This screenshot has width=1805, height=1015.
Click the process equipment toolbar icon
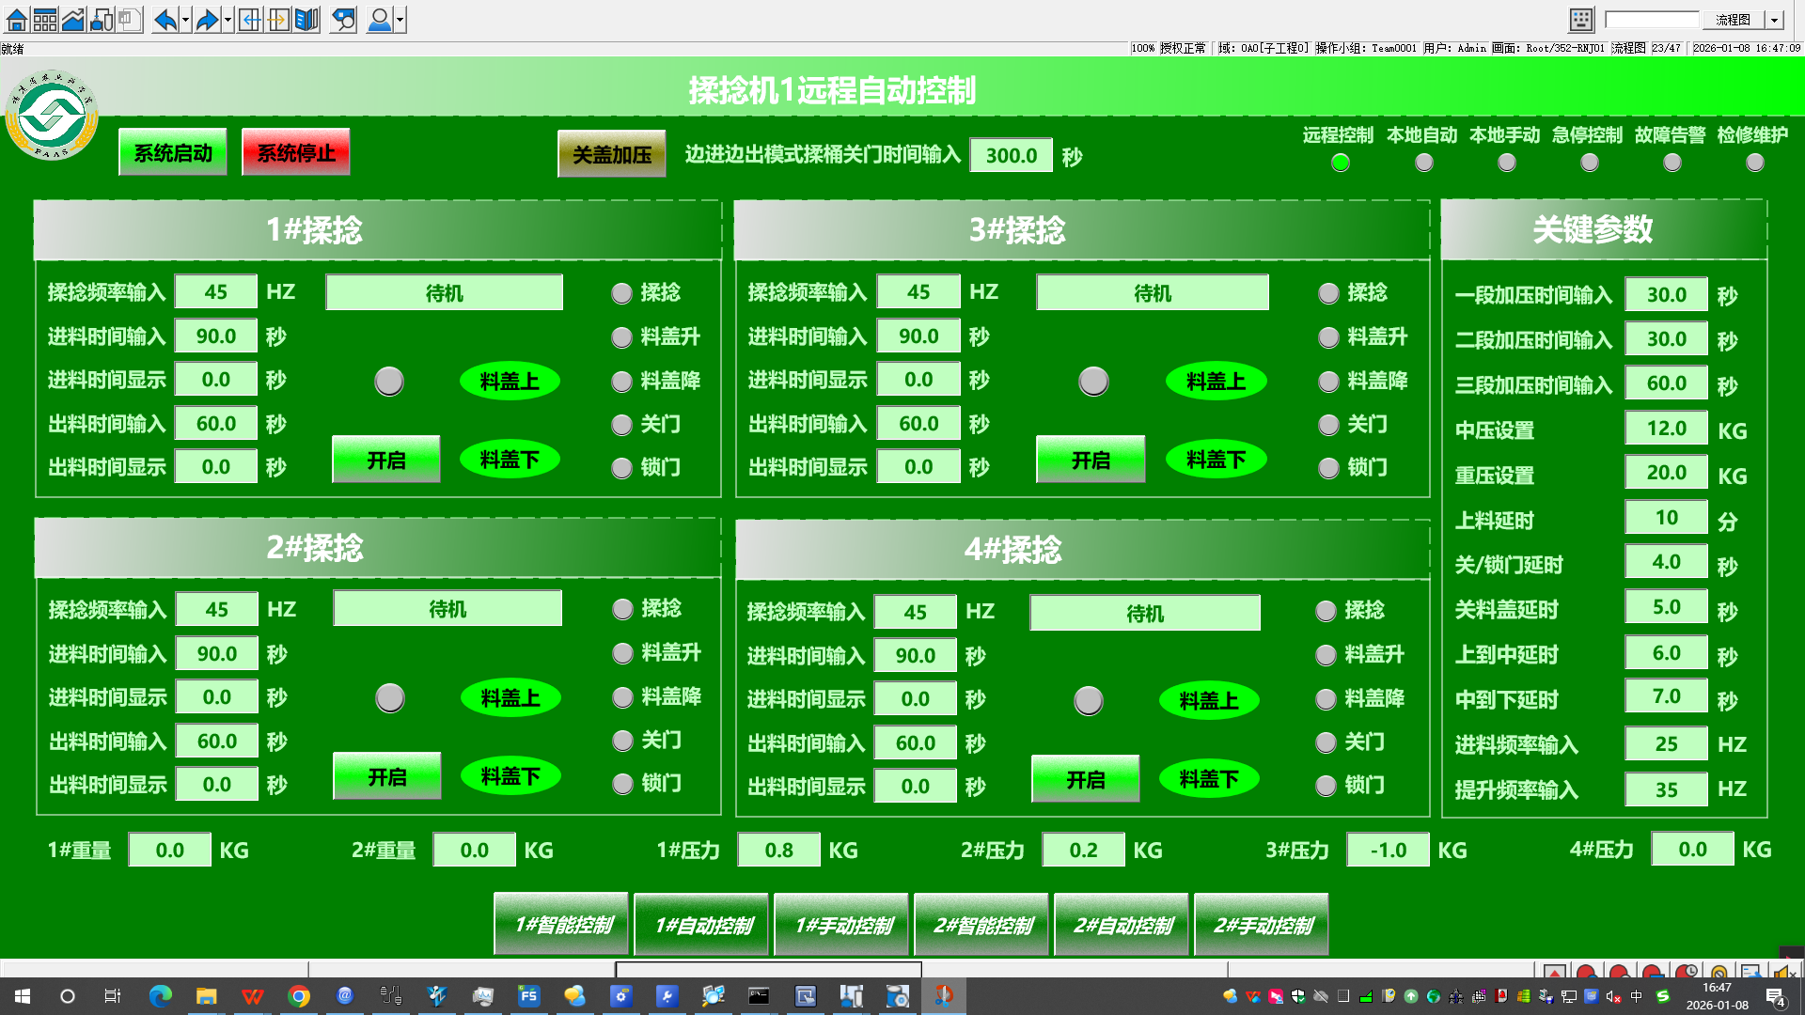point(101,20)
